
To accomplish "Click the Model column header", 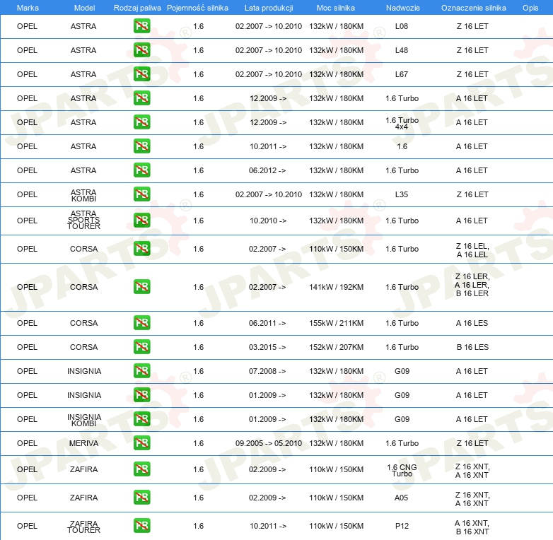I will (x=84, y=8).
